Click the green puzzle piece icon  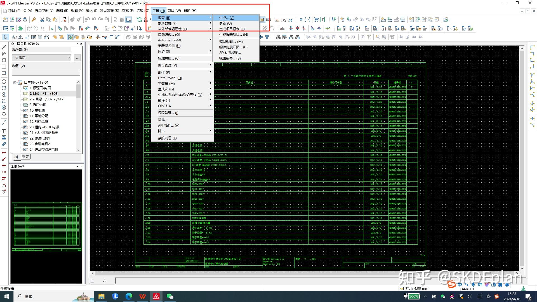20,28
